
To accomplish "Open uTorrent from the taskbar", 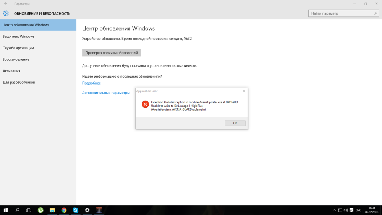I will (40, 210).
